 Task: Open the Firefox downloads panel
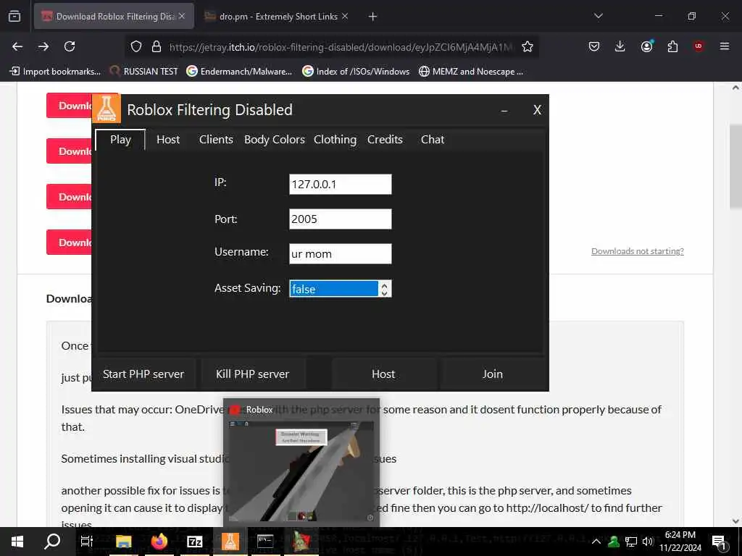click(620, 46)
